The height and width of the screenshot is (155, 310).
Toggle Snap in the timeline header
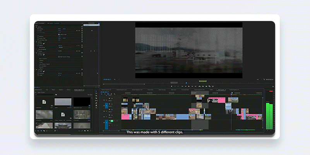pyautogui.click(x=105, y=94)
